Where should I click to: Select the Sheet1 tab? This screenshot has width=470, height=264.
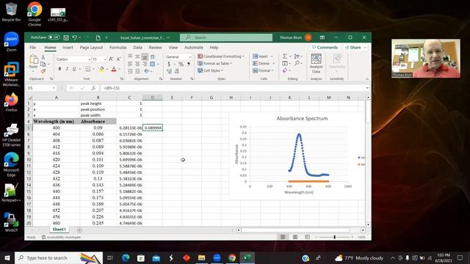pos(59,230)
